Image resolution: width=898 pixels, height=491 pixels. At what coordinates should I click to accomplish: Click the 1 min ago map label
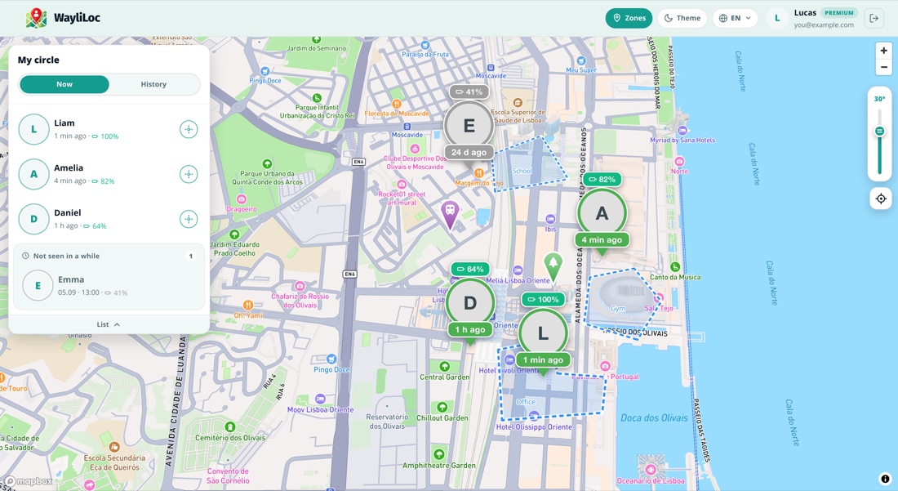click(x=543, y=359)
